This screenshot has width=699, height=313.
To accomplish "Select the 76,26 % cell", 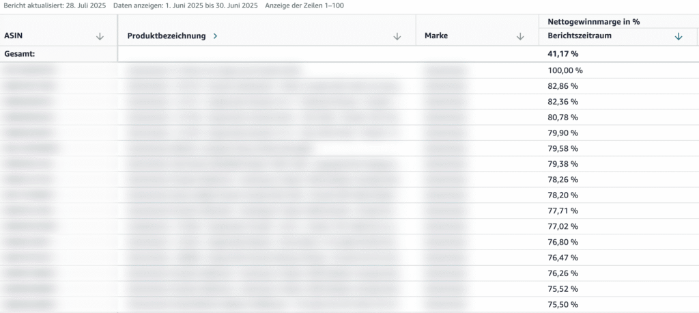I will [x=562, y=273].
